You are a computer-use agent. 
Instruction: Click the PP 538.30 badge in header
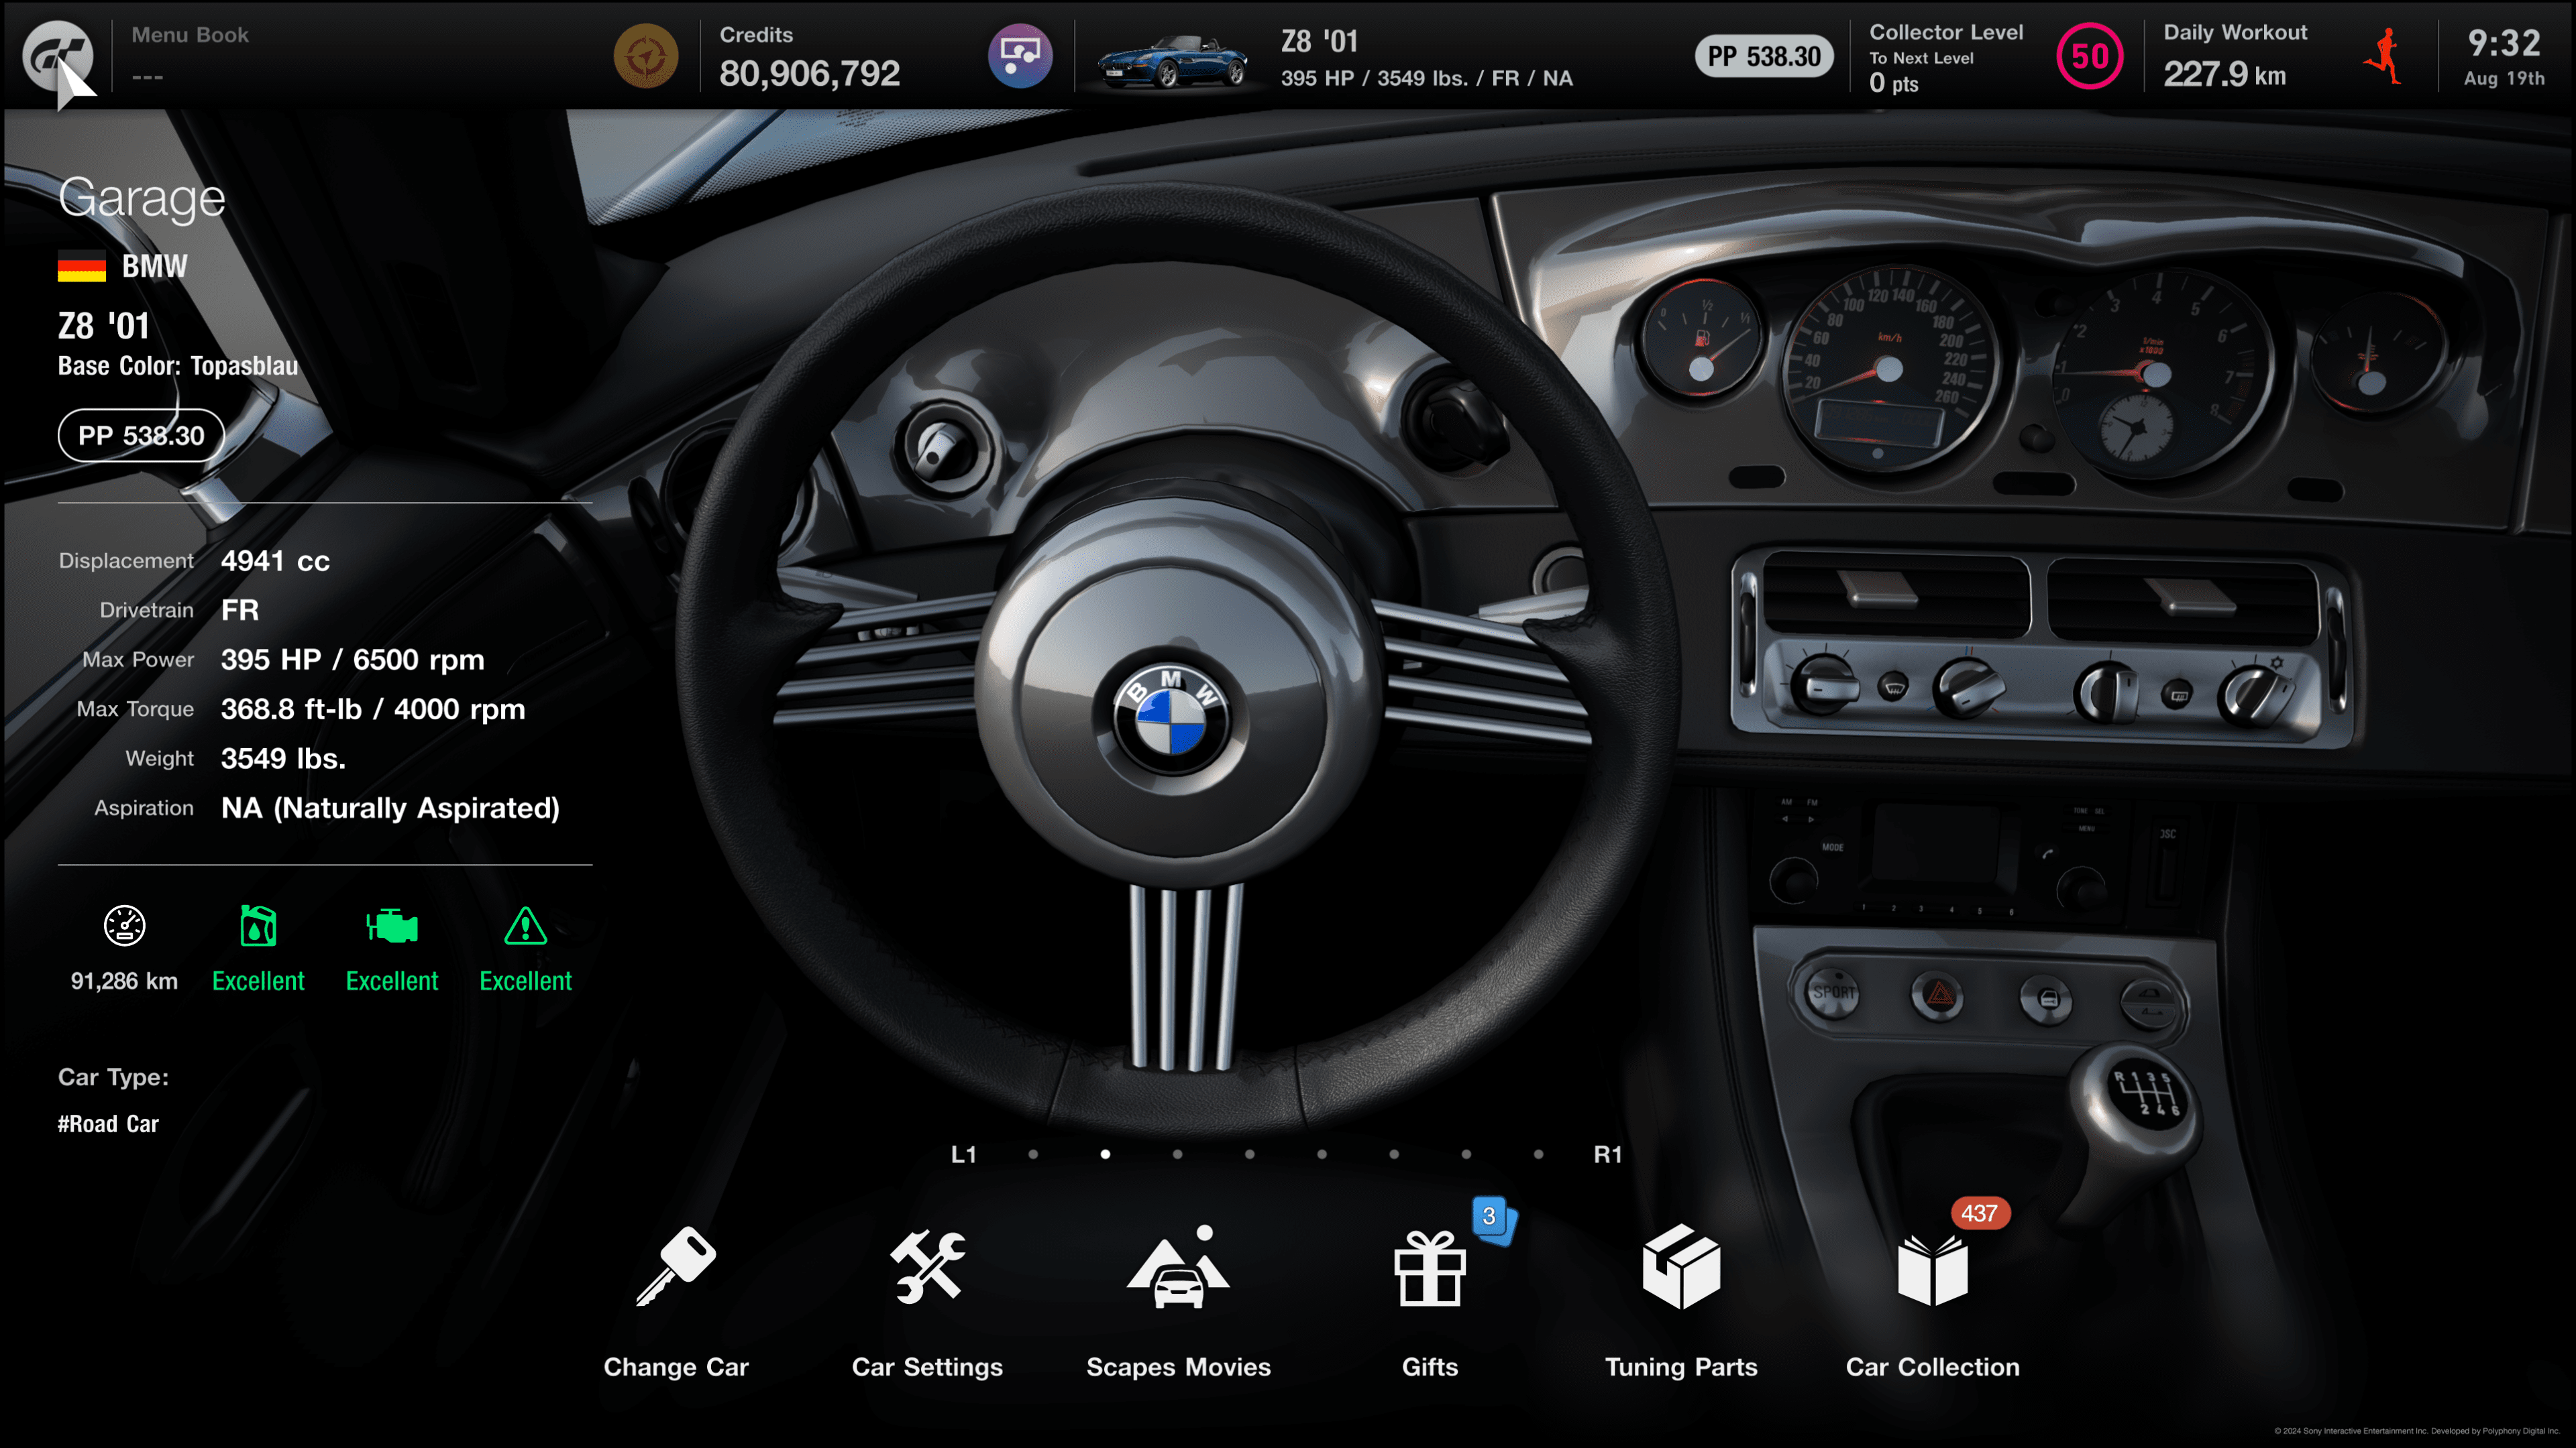[1763, 56]
